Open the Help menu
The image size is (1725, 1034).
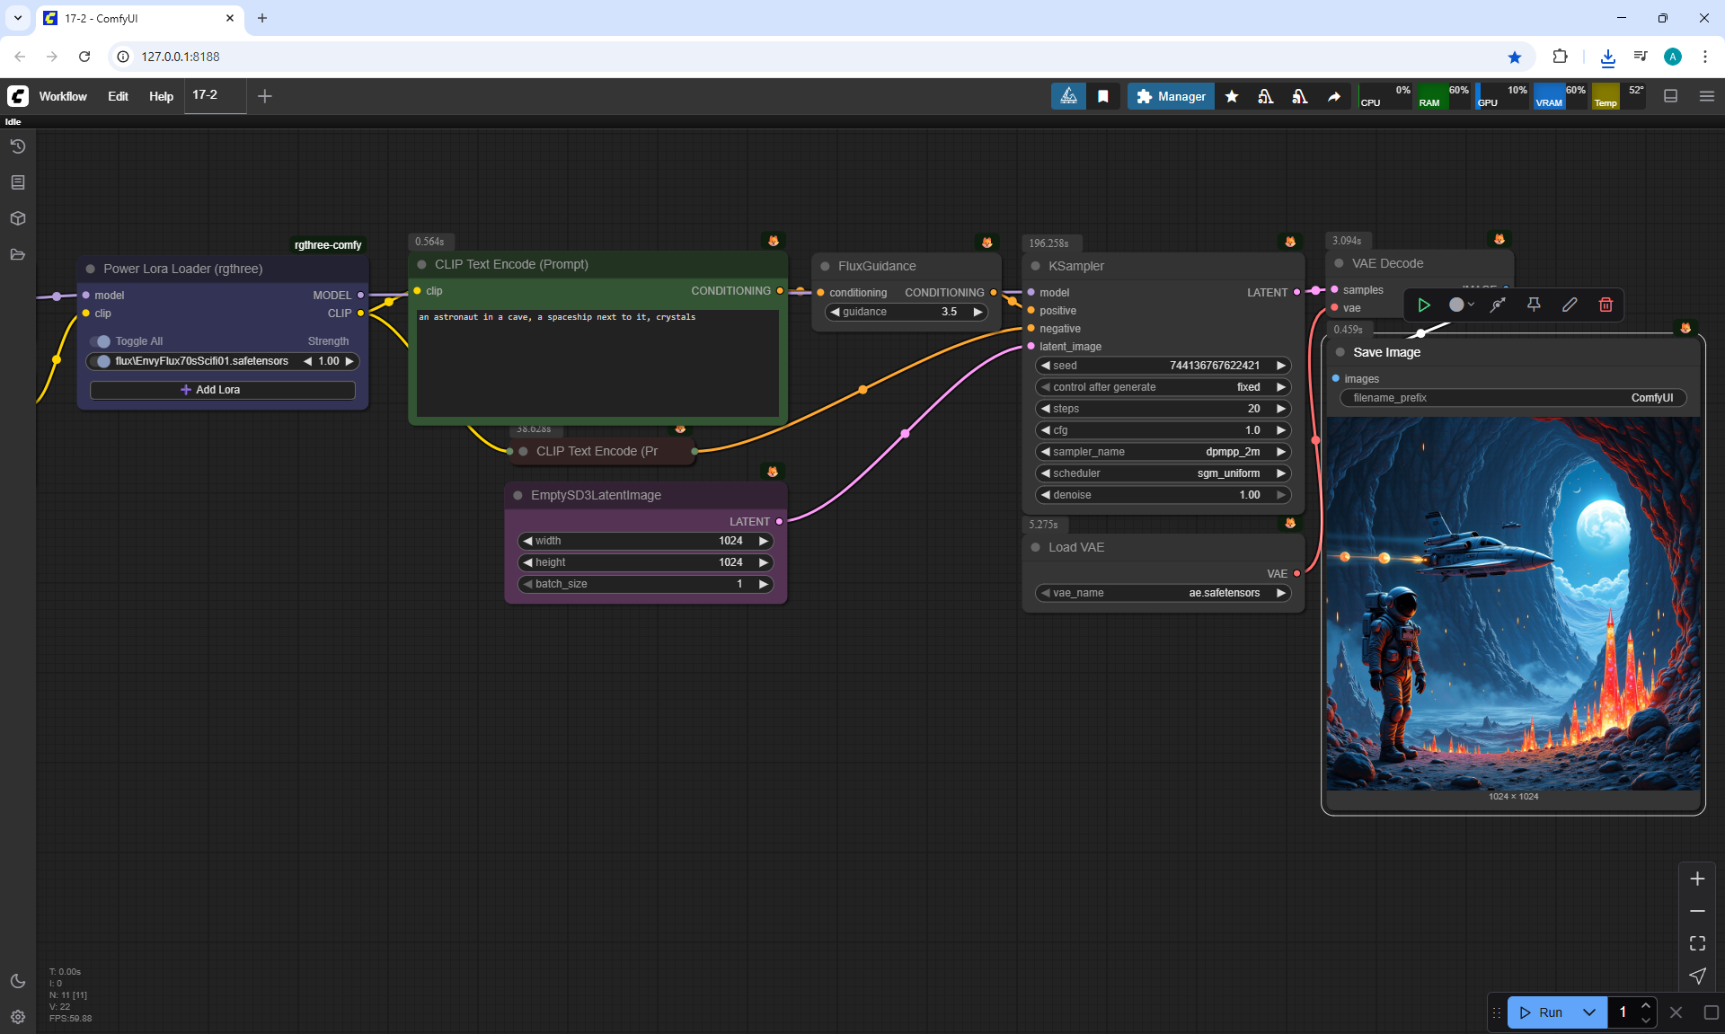pos(161,96)
